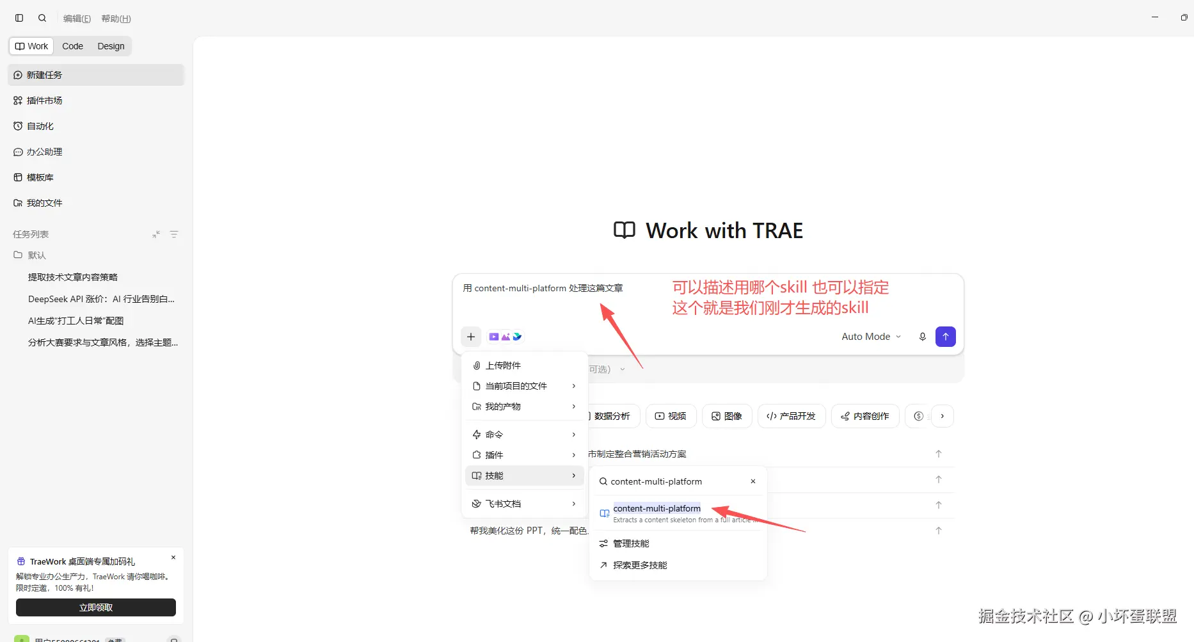
Task: Start a new task with 新建任务
Action: 96,75
